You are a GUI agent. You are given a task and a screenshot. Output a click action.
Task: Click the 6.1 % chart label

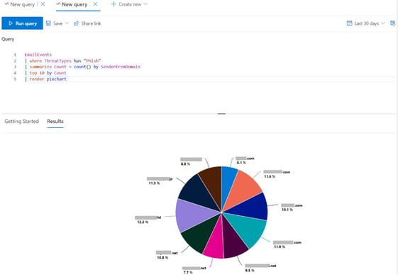(241, 163)
